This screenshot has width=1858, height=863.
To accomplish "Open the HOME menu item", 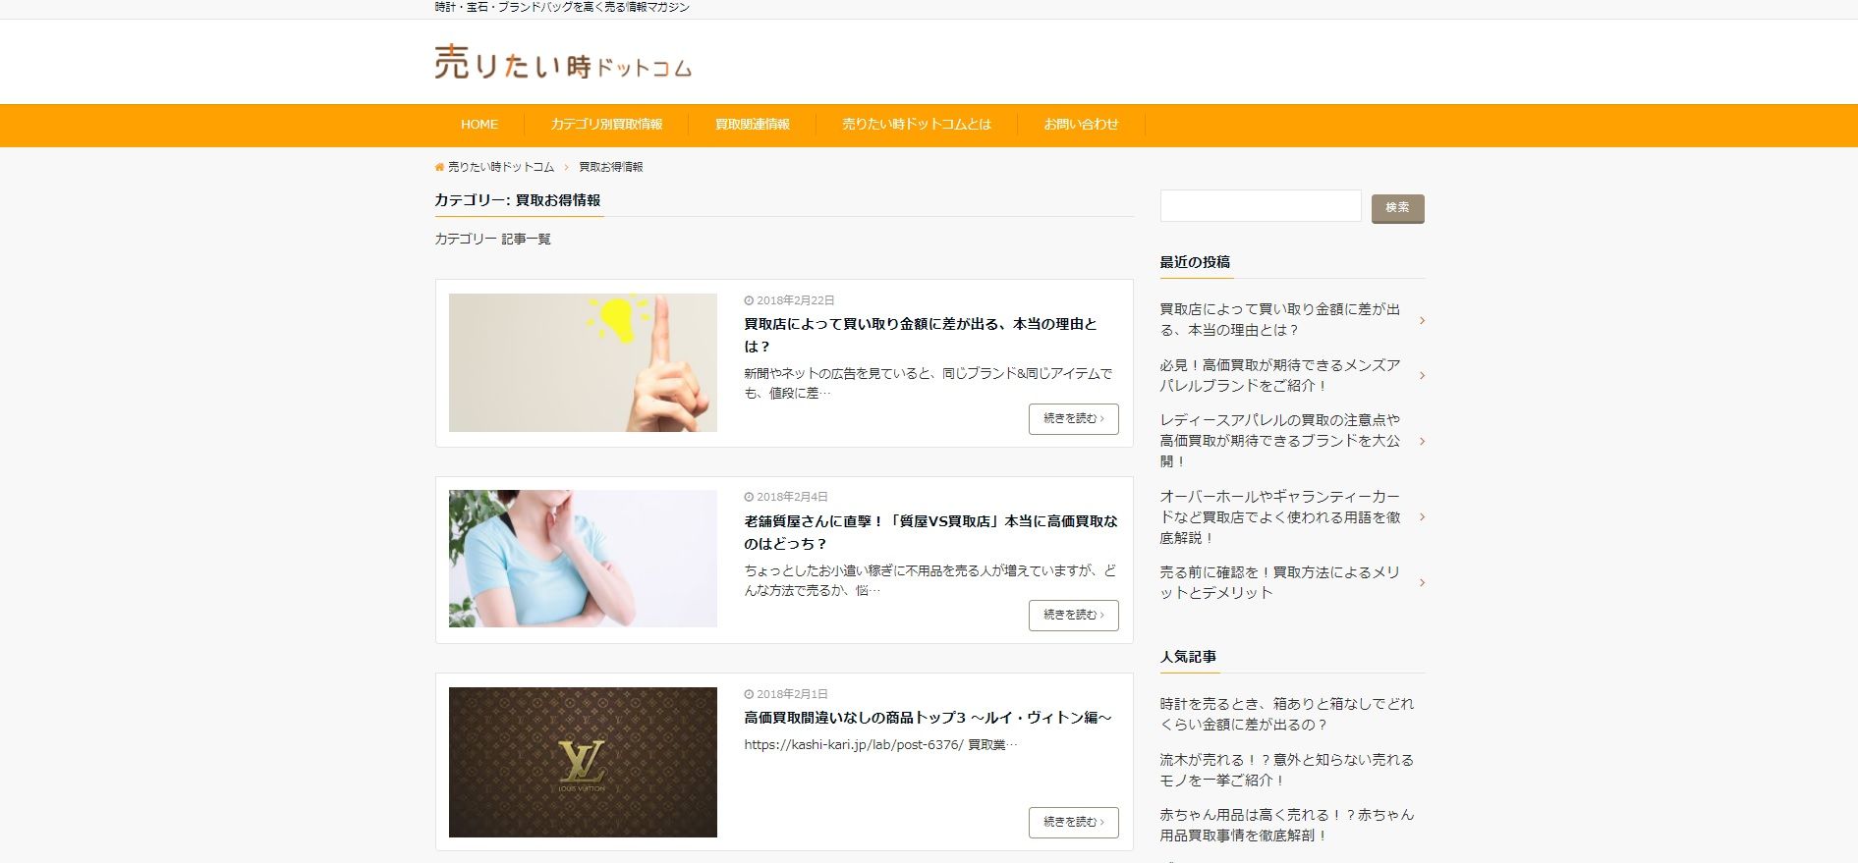I will tap(479, 125).
